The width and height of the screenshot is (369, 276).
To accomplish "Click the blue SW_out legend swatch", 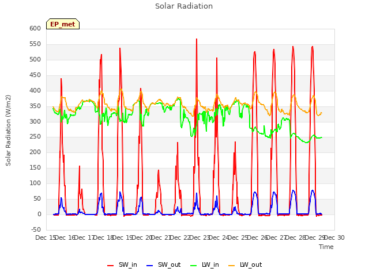I will (x=150, y=266).
